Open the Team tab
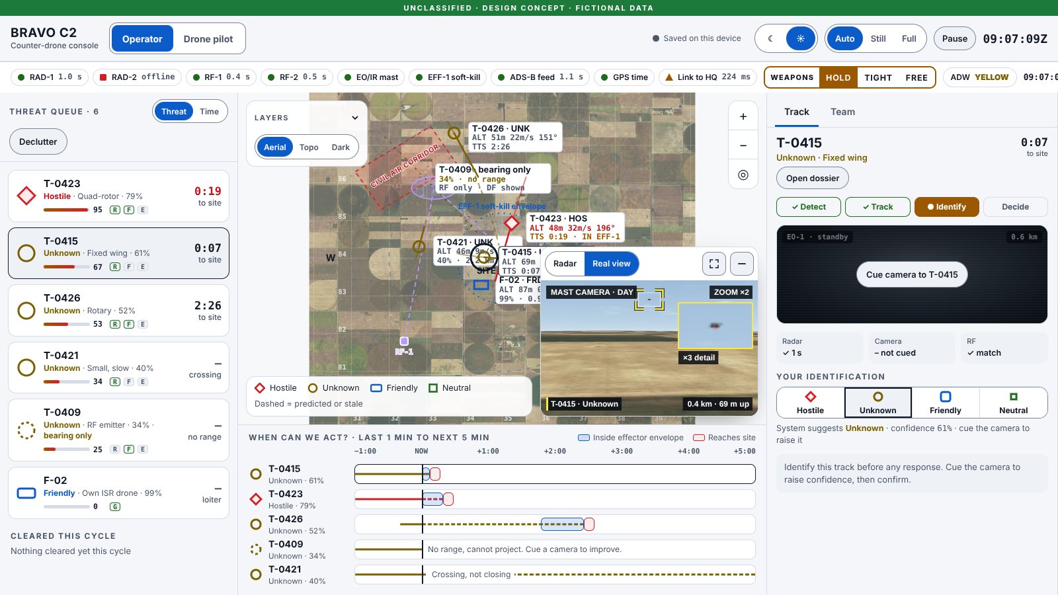 point(842,112)
